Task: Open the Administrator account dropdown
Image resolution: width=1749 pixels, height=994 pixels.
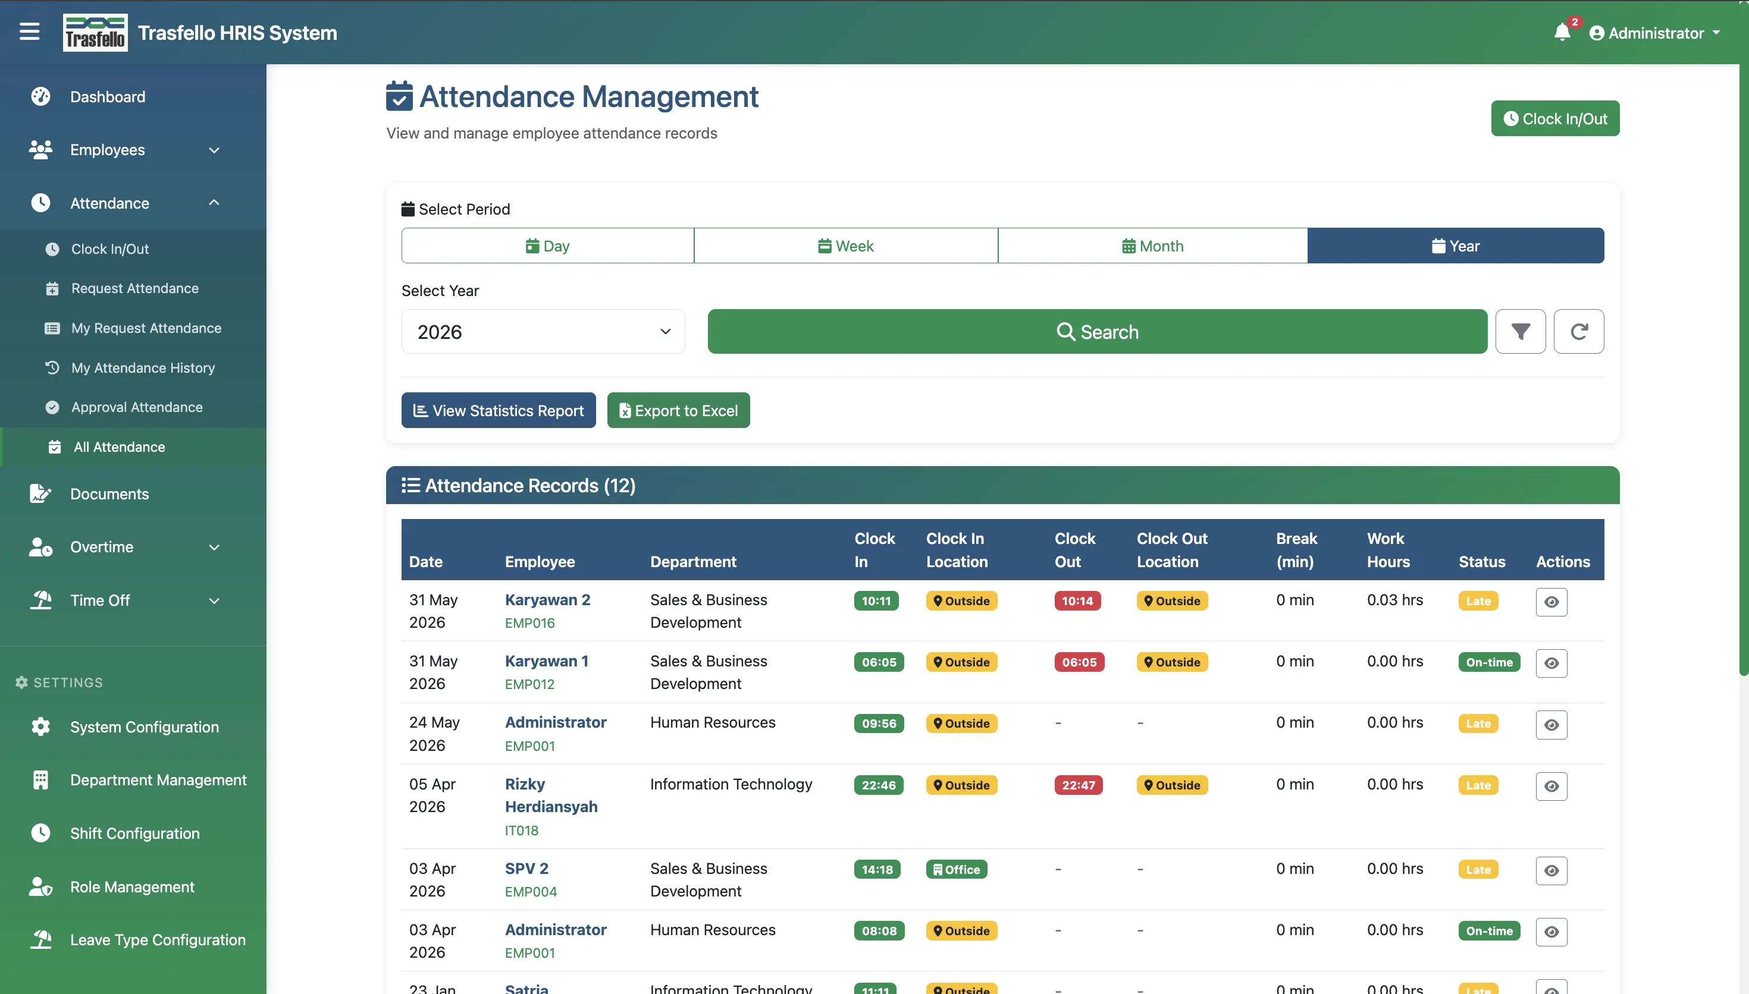Action: coord(1654,33)
